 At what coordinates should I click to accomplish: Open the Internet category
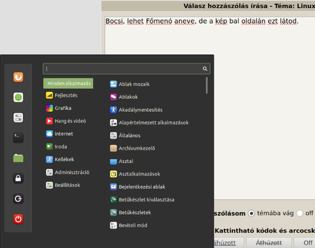click(x=60, y=133)
